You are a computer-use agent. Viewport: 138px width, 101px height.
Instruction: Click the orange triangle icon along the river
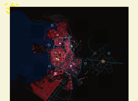pyautogui.click(x=72, y=46)
